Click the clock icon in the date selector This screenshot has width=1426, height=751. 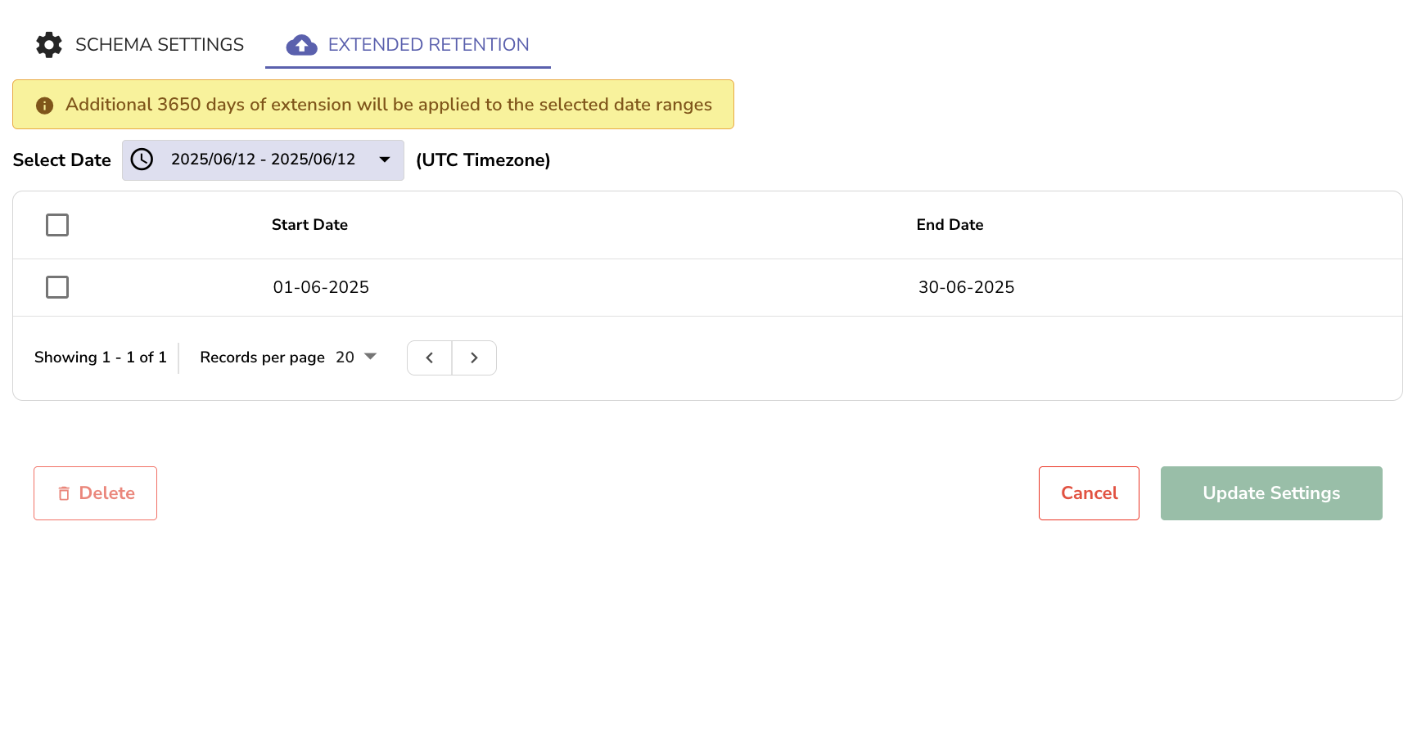click(142, 160)
